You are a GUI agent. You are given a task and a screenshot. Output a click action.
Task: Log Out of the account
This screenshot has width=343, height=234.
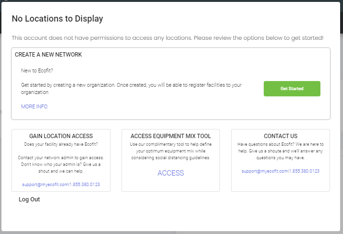tap(29, 199)
